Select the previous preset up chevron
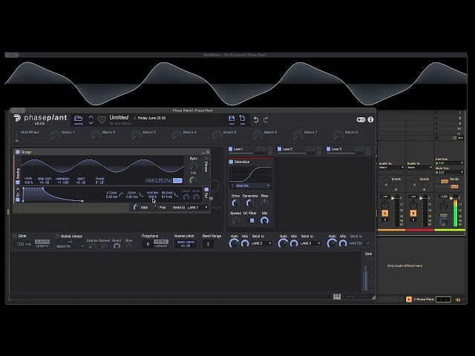Viewport: 475px width, 356px height. [x=91, y=116]
